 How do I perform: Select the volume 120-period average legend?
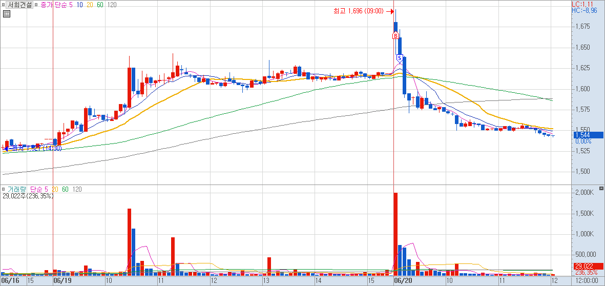pos(77,189)
